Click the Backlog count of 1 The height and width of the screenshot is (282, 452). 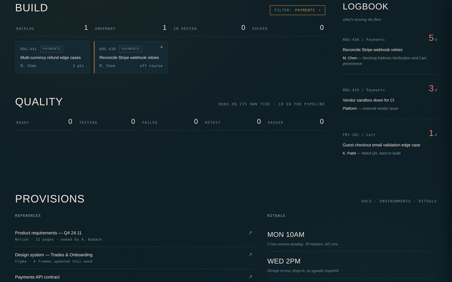tap(86, 28)
